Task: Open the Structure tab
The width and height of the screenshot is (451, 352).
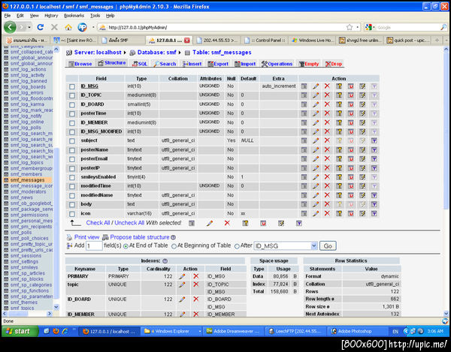Action: (112, 63)
